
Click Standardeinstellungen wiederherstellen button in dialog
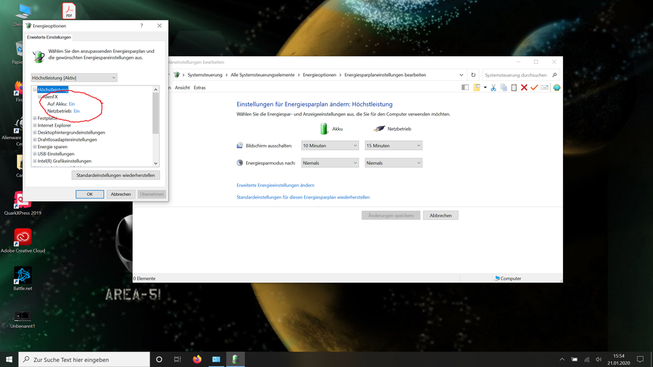click(x=116, y=176)
